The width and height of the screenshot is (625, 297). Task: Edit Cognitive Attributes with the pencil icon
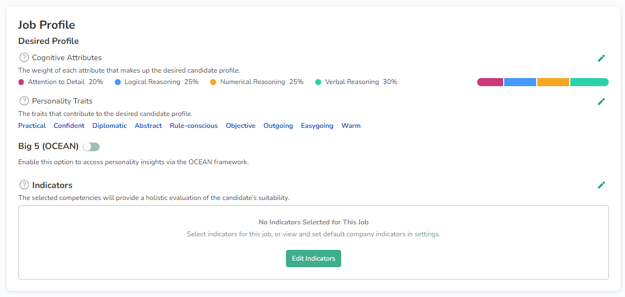tap(601, 58)
